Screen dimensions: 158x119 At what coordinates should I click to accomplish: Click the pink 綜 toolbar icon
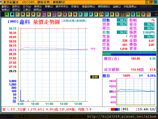click(x=54, y=14)
